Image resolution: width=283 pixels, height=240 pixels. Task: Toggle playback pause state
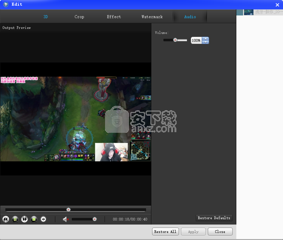15,219
